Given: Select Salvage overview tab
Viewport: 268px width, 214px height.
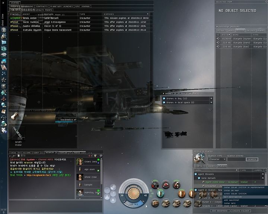Looking at the screenshot, I should (251, 31).
